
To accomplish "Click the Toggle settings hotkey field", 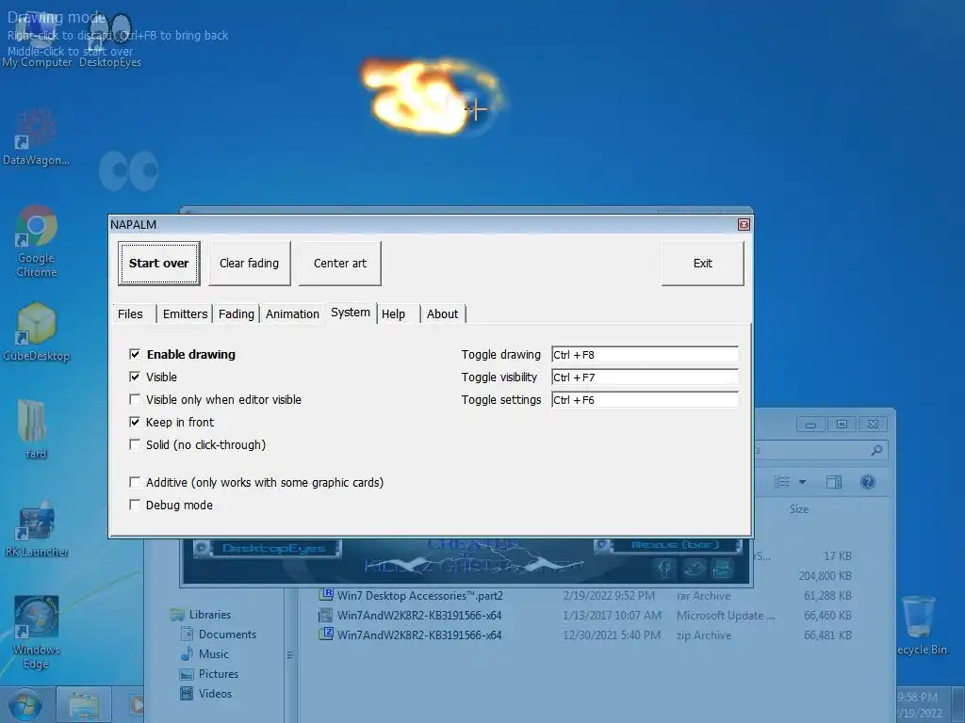I will 645,400.
